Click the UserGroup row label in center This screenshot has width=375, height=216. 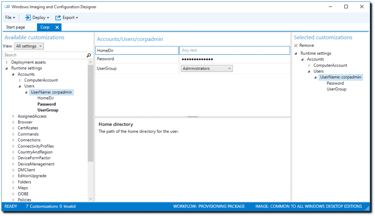[107, 69]
